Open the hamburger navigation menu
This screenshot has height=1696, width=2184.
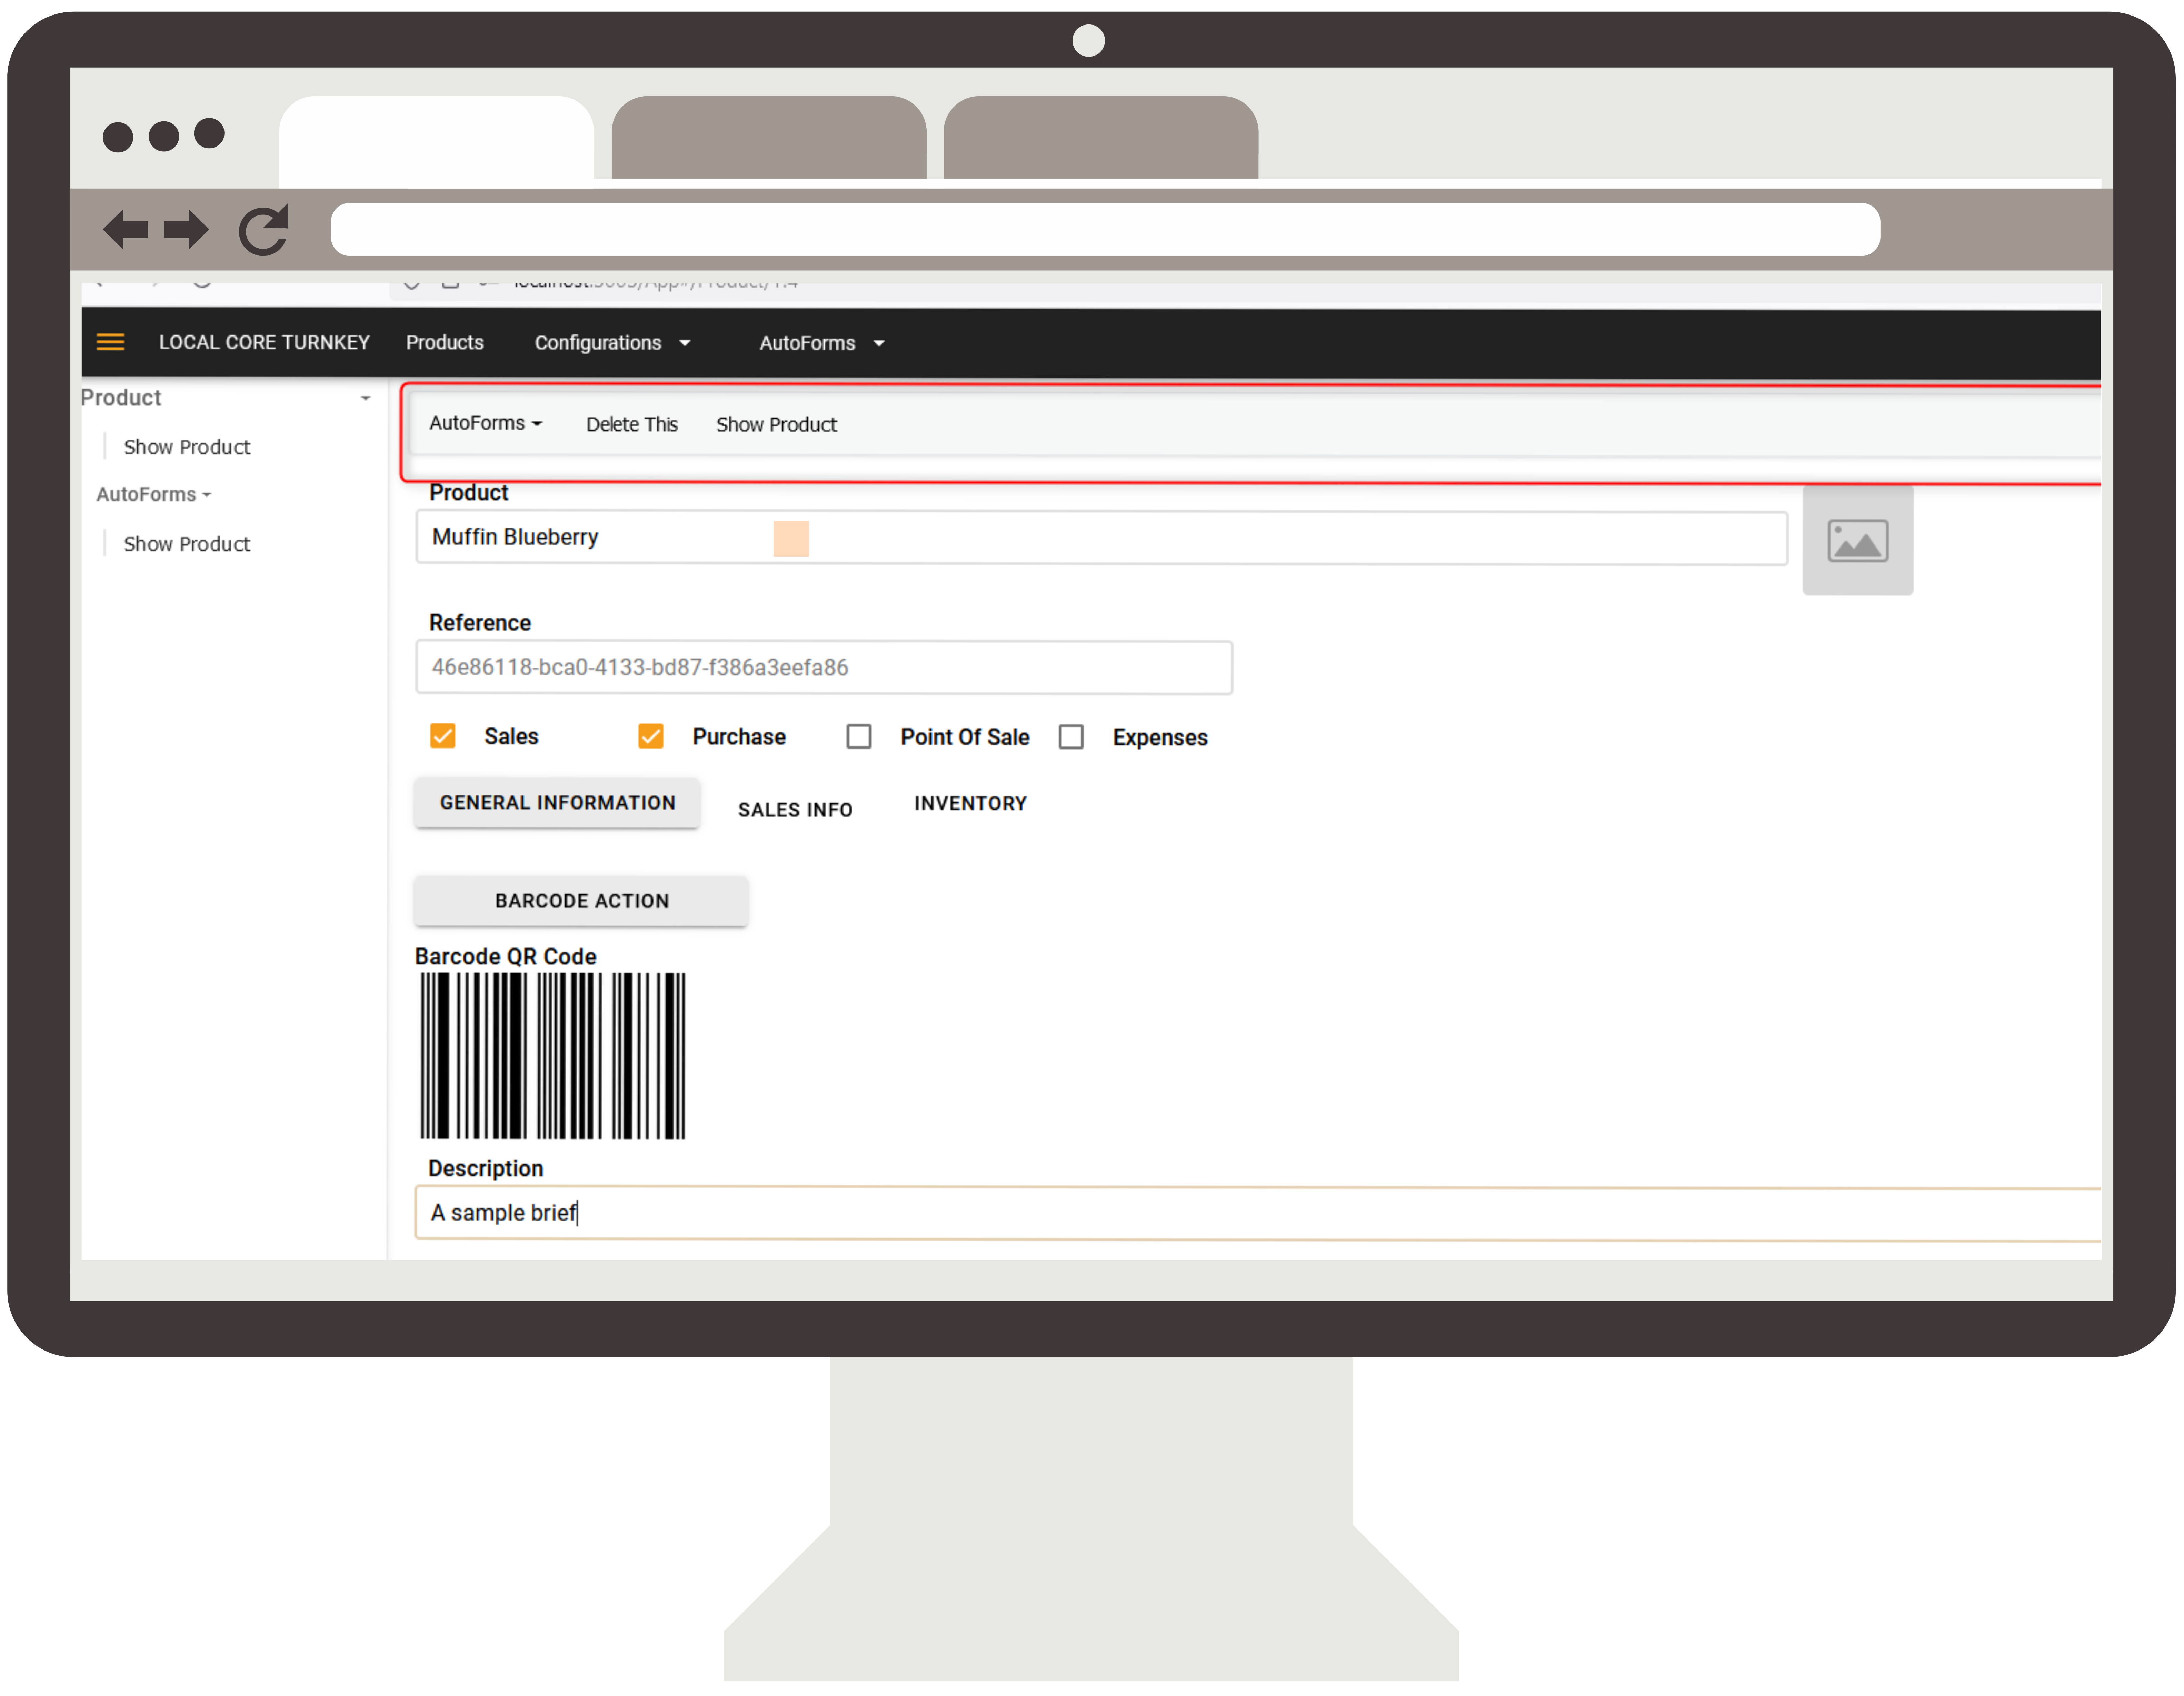[110, 342]
